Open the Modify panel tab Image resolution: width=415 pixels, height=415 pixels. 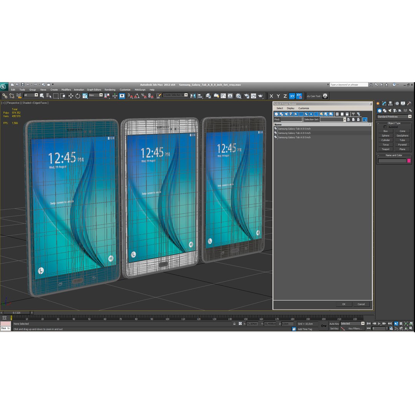tap(384, 103)
